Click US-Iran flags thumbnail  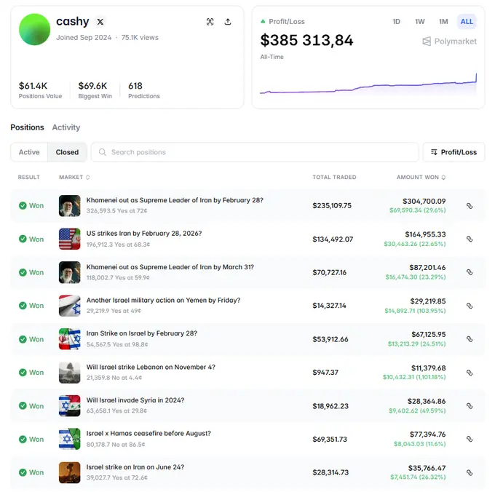point(69,239)
